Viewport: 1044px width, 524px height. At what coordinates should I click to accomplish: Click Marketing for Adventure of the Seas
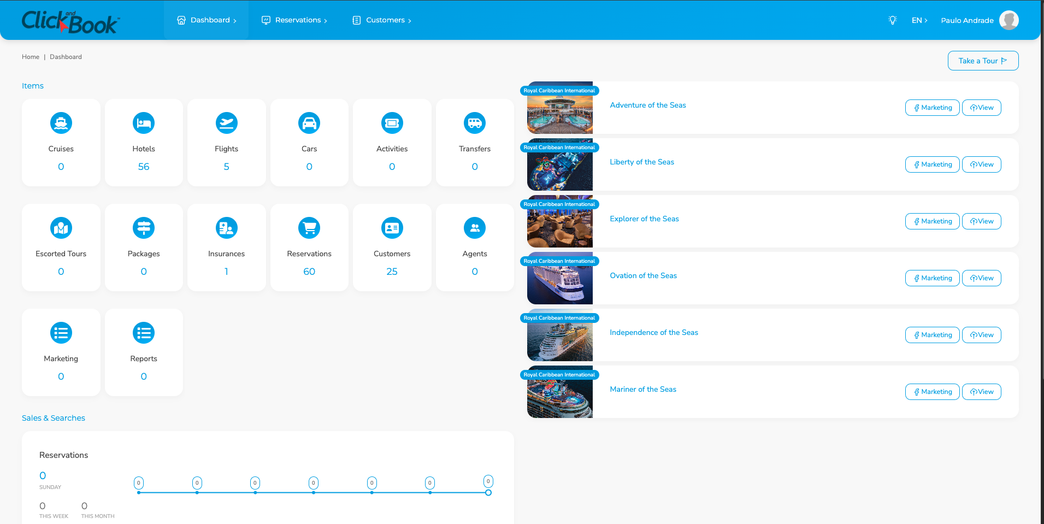coord(932,108)
